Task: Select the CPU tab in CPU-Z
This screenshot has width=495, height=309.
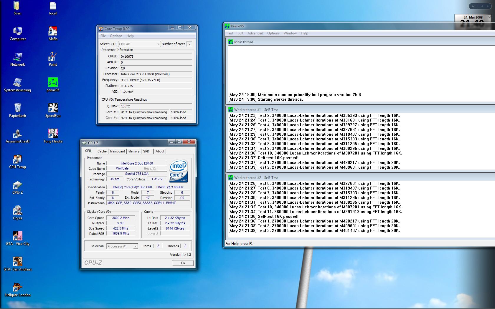Action: point(88,151)
